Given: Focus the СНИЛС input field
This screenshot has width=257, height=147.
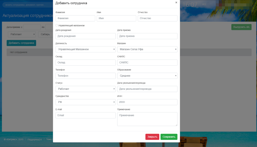Looking at the screenshot, I should pos(147,63).
